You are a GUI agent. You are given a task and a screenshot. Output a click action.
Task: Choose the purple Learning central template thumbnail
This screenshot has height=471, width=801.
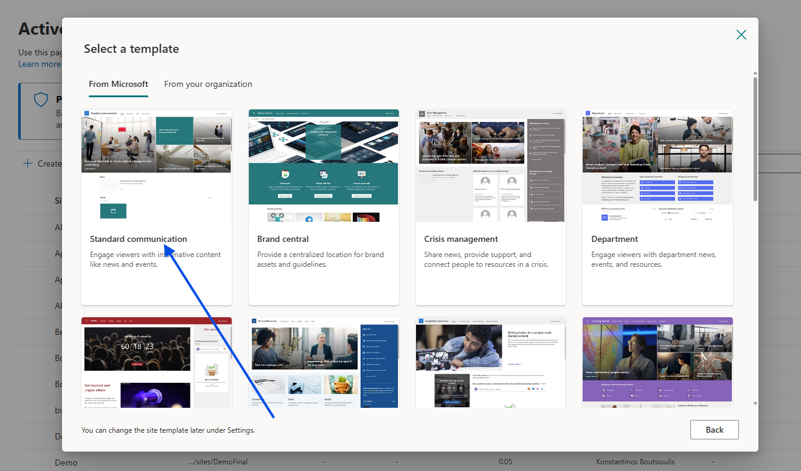coord(657,362)
